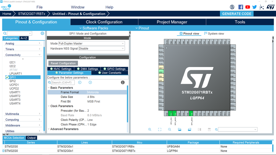Click the STM32CubeMX logo icon
The image size is (276, 155).
[6, 7]
